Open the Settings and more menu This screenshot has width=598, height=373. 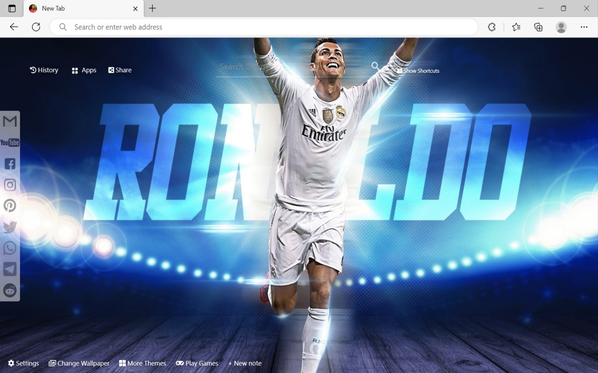click(x=584, y=27)
